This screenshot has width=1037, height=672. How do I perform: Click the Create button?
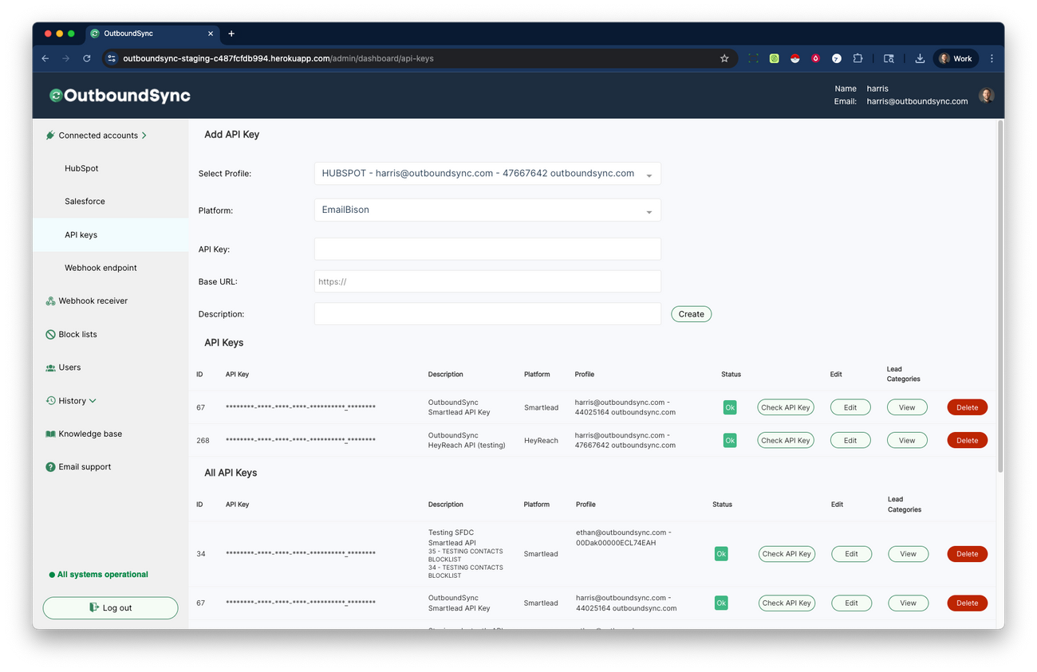click(x=691, y=313)
